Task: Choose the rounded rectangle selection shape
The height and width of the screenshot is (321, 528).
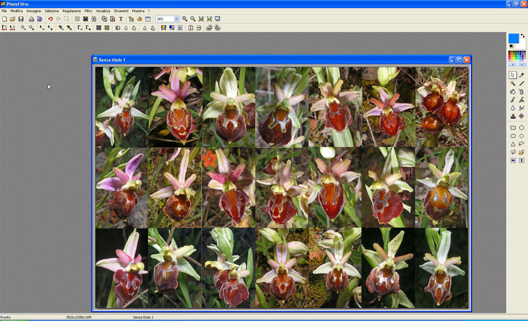Action: click(x=513, y=136)
